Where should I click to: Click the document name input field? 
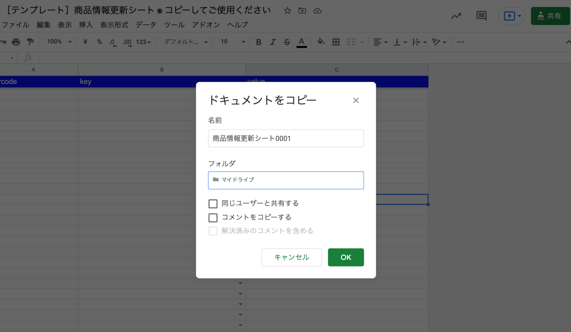click(286, 138)
